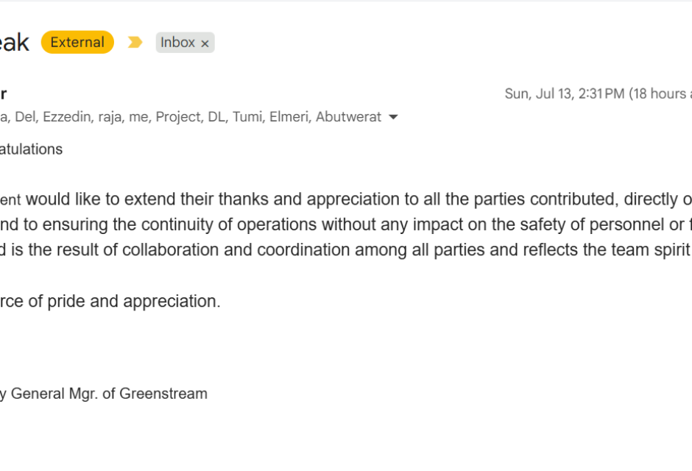692x471 pixels.
Task: Select recipient name Abutwerat in the header
Action: pos(348,117)
